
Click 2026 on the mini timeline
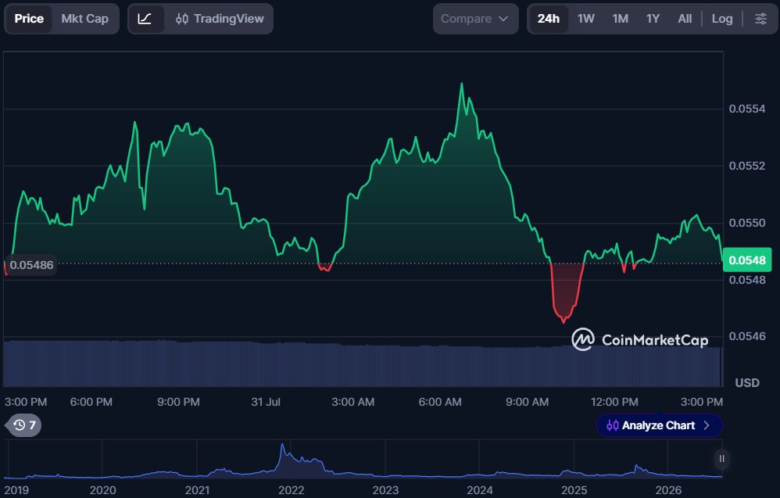(668, 490)
